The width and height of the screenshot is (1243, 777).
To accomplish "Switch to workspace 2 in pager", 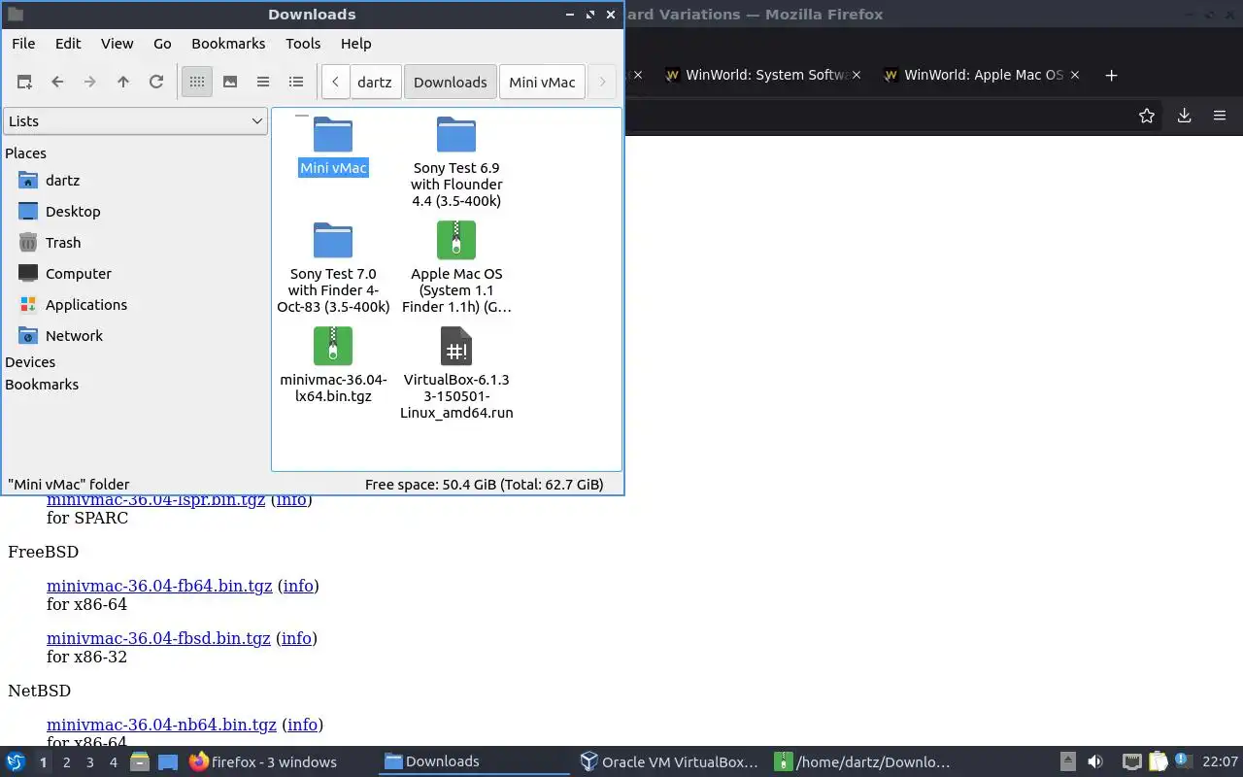I will pyautogui.click(x=66, y=762).
